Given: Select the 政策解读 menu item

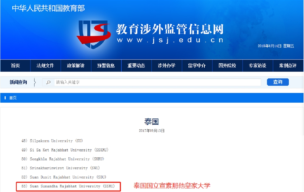Looking at the screenshot, I should tap(76, 66).
